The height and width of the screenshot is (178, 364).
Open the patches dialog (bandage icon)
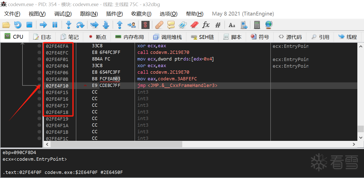(159, 25)
